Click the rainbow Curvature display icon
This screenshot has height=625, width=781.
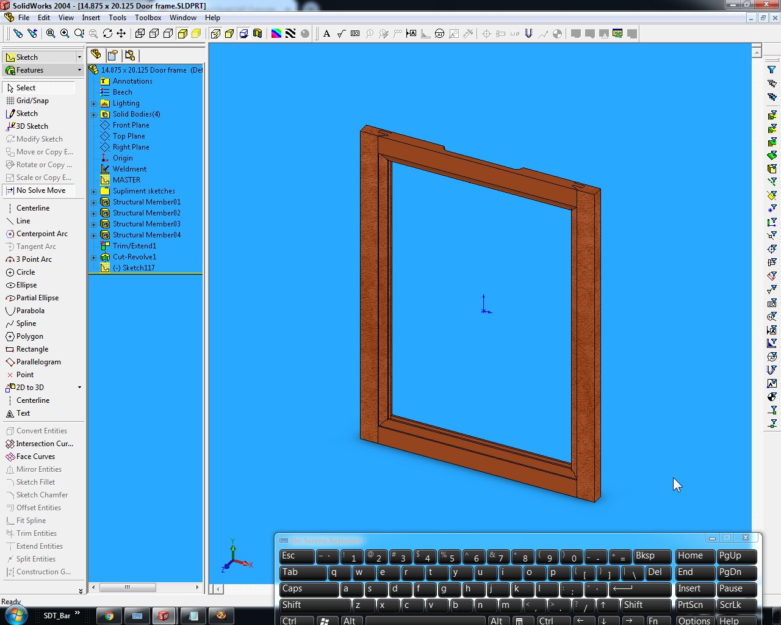tap(276, 34)
